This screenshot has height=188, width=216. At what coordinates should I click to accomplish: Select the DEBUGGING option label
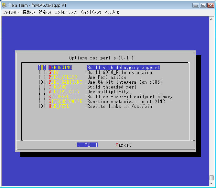point(60,68)
